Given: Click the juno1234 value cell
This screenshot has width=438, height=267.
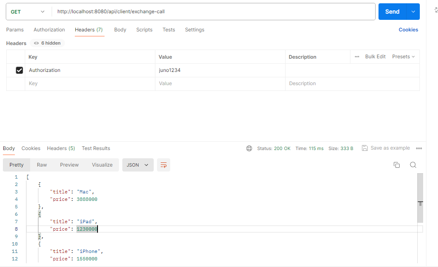Looking at the screenshot, I should pos(220,70).
